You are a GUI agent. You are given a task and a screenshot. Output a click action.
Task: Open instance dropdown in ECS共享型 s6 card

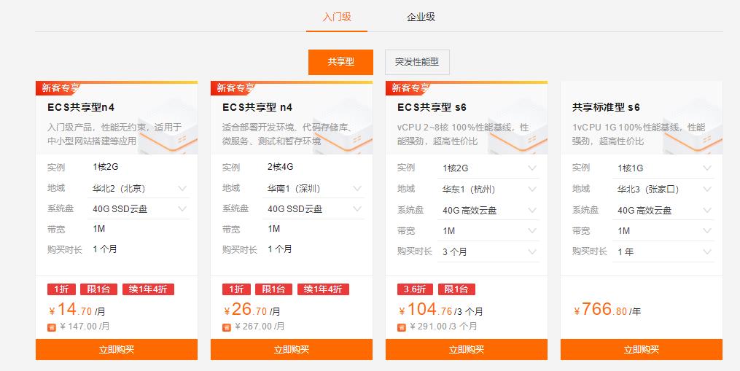488,168
